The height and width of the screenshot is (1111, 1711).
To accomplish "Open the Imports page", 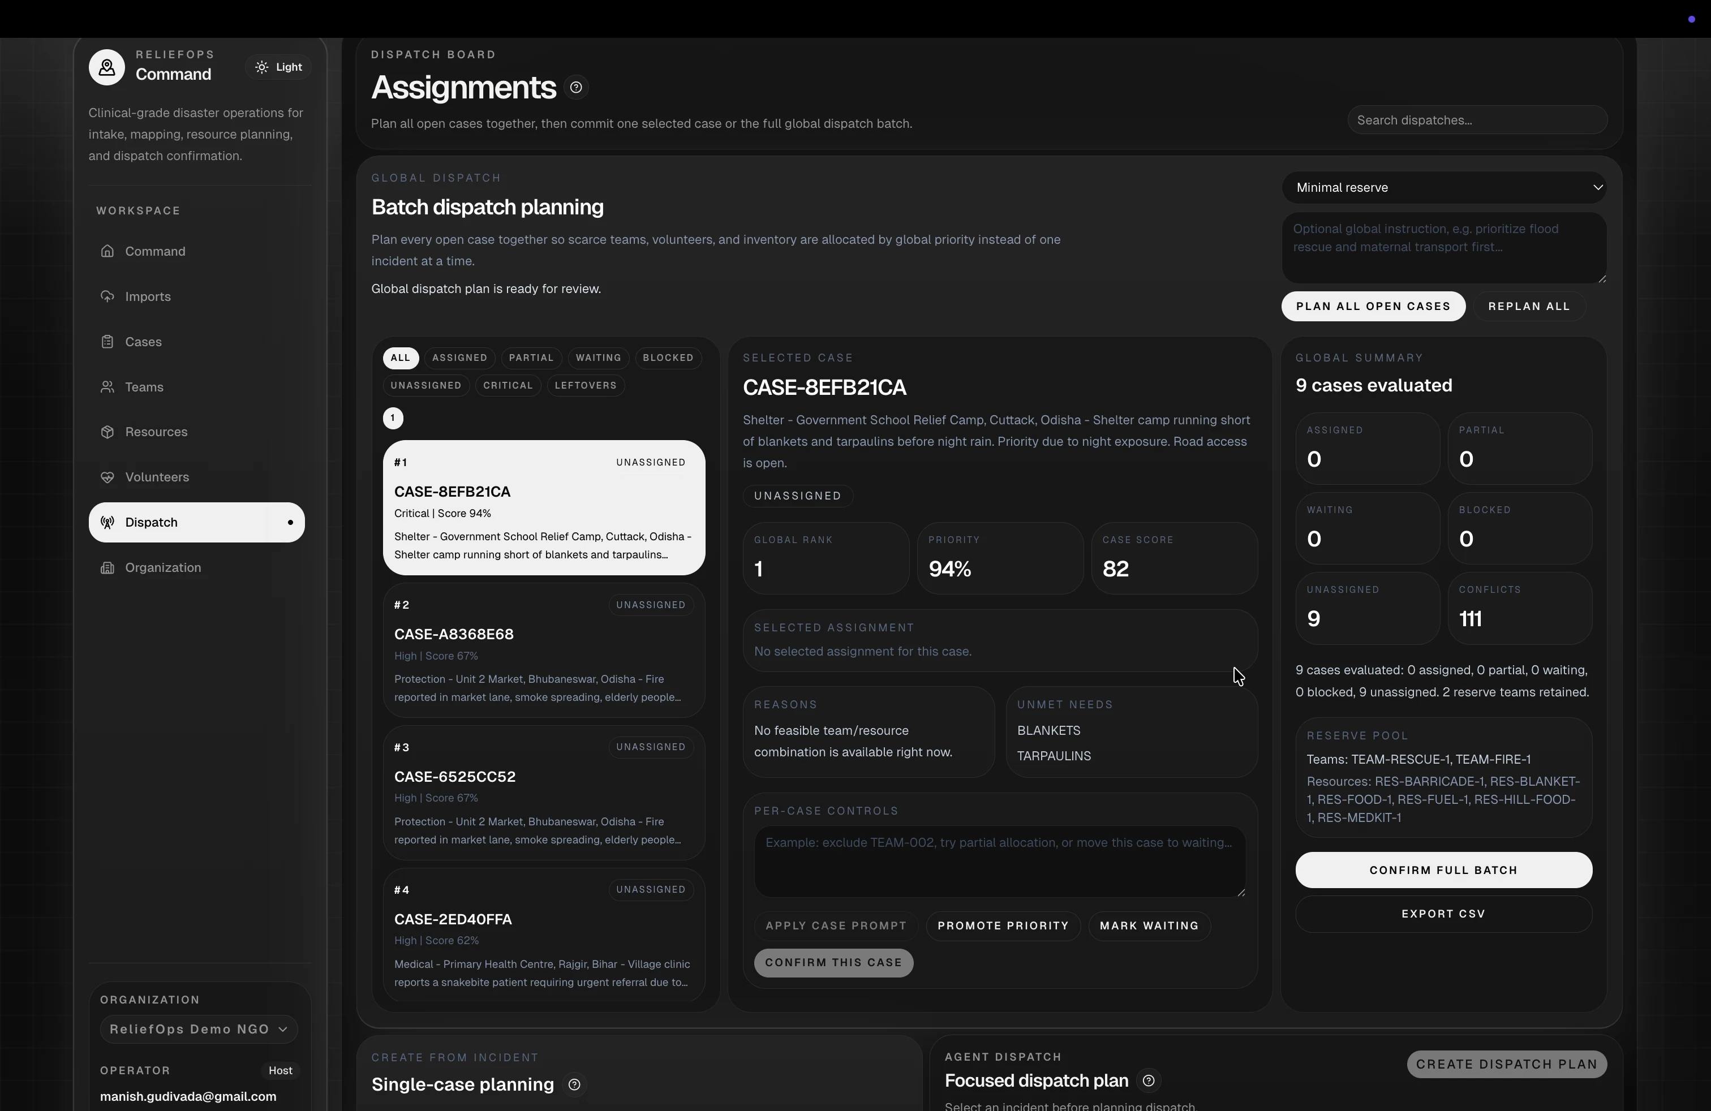I will tap(196, 296).
